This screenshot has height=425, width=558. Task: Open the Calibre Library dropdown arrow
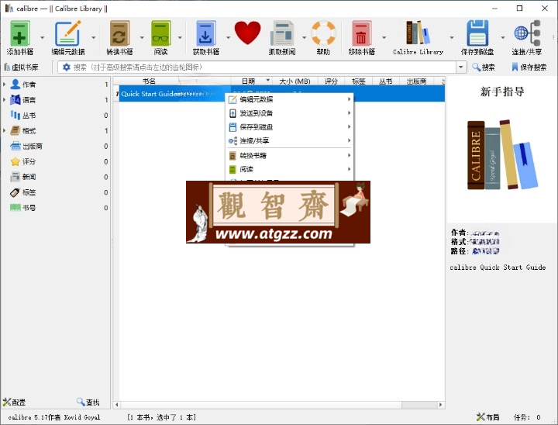(x=452, y=37)
